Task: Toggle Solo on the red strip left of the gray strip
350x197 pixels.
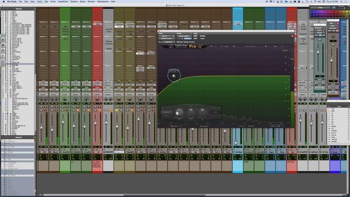Action: coord(95,111)
